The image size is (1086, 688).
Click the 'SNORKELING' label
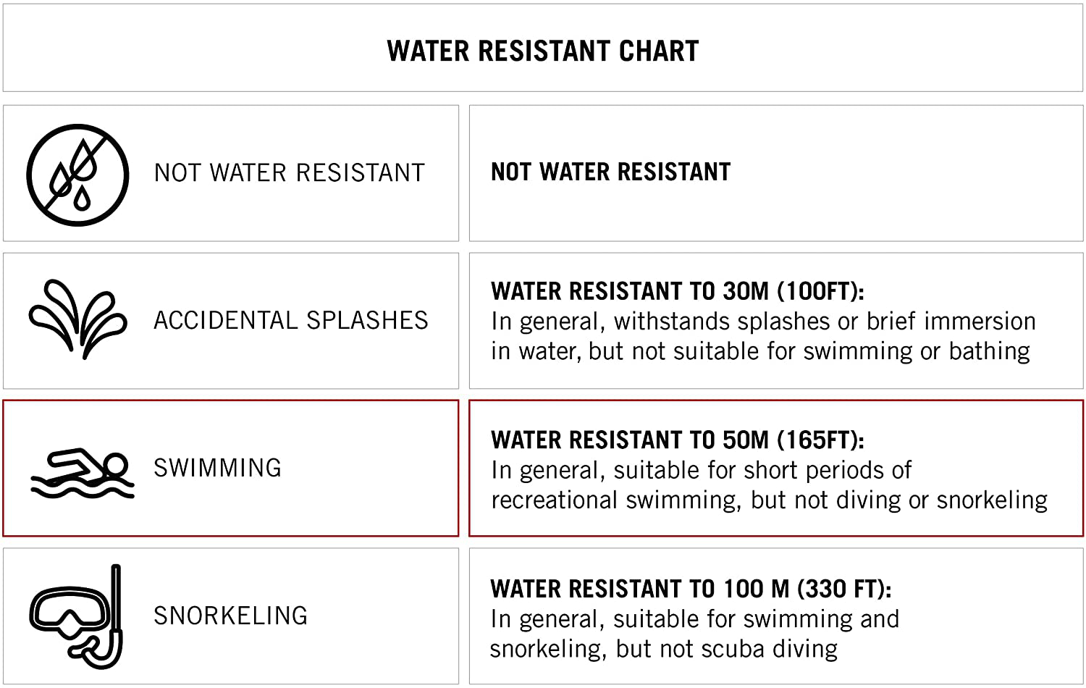[x=230, y=616]
